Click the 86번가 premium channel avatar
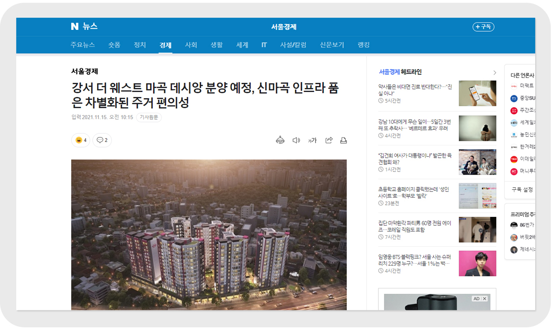 pyautogui.click(x=514, y=225)
